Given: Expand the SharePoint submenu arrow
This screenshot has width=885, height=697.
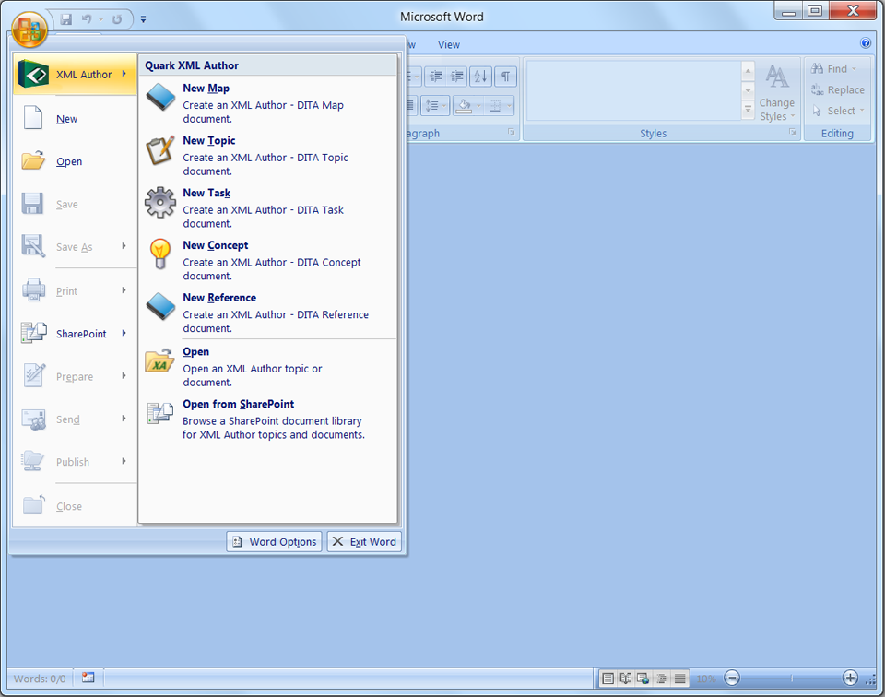Looking at the screenshot, I should click(x=124, y=333).
